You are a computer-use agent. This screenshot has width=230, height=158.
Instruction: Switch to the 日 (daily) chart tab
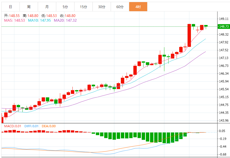coord(10,7)
